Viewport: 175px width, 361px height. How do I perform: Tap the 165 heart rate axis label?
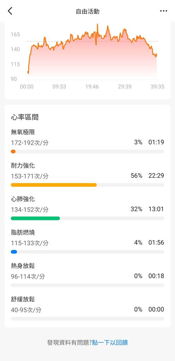tap(15, 35)
